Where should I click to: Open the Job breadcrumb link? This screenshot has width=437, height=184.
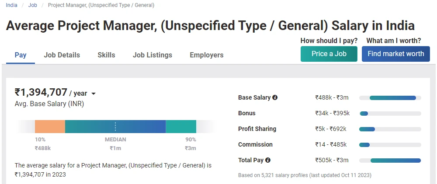pyautogui.click(x=33, y=5)
